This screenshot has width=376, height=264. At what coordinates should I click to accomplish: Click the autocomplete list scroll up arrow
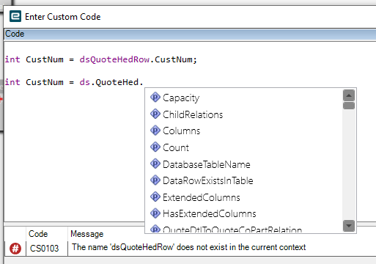[x=349, y=95]
